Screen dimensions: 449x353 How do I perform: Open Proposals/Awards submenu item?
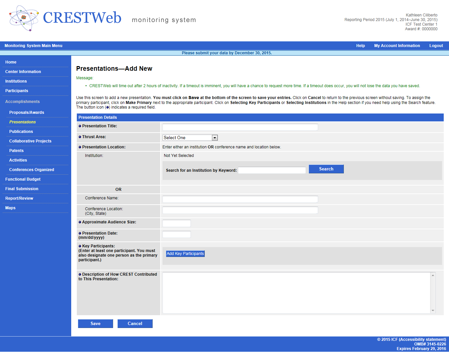coord(27,113)
